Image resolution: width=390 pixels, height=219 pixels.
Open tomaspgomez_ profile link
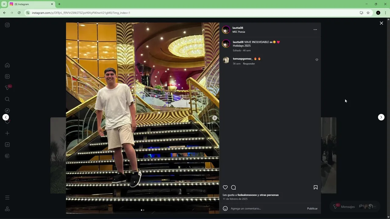[243, 59]
